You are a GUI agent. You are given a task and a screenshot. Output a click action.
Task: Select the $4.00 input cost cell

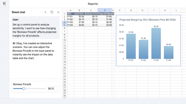tap(79, 25)
